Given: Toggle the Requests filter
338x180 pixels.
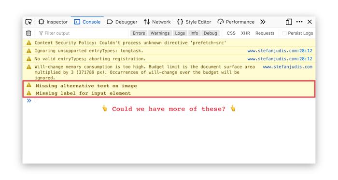Looking at the screenshot, I should click(265, 33).
